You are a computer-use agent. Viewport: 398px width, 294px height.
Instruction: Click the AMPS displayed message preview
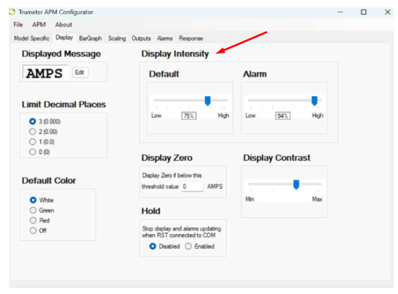point(45,73)
